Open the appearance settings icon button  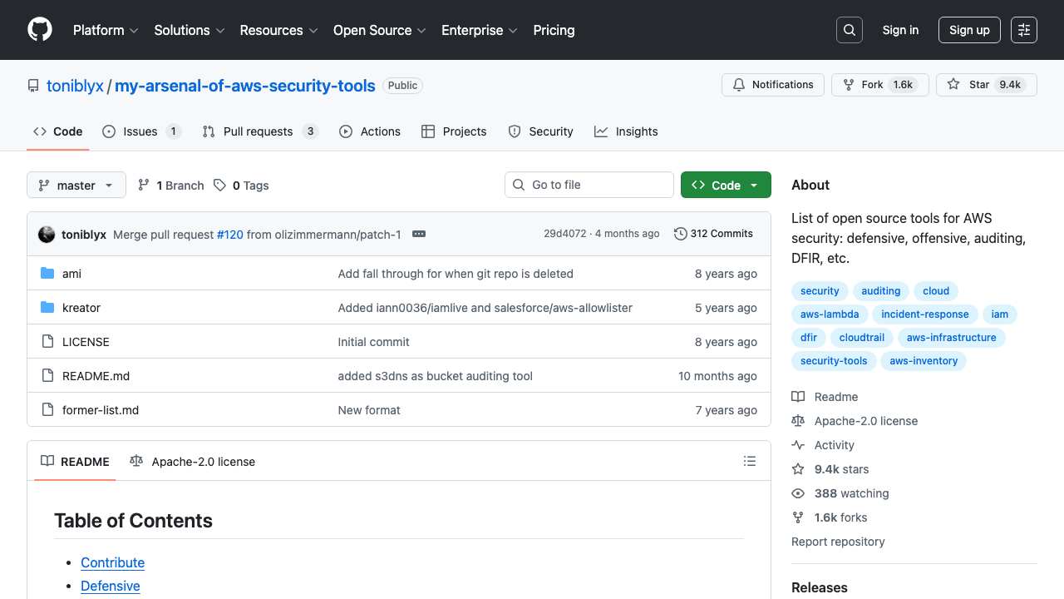point(1024,30)
